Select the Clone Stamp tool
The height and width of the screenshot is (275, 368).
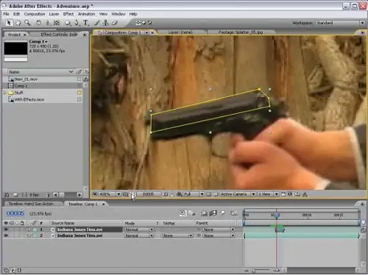105,23
